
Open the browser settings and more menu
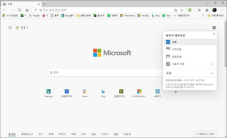pyautogui.click(x=222, y=10)
